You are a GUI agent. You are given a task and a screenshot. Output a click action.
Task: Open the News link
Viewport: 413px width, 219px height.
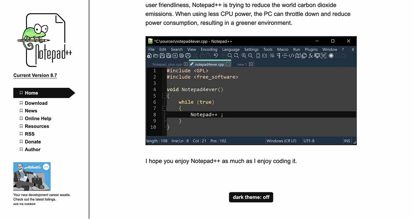(x=31, y=111)
